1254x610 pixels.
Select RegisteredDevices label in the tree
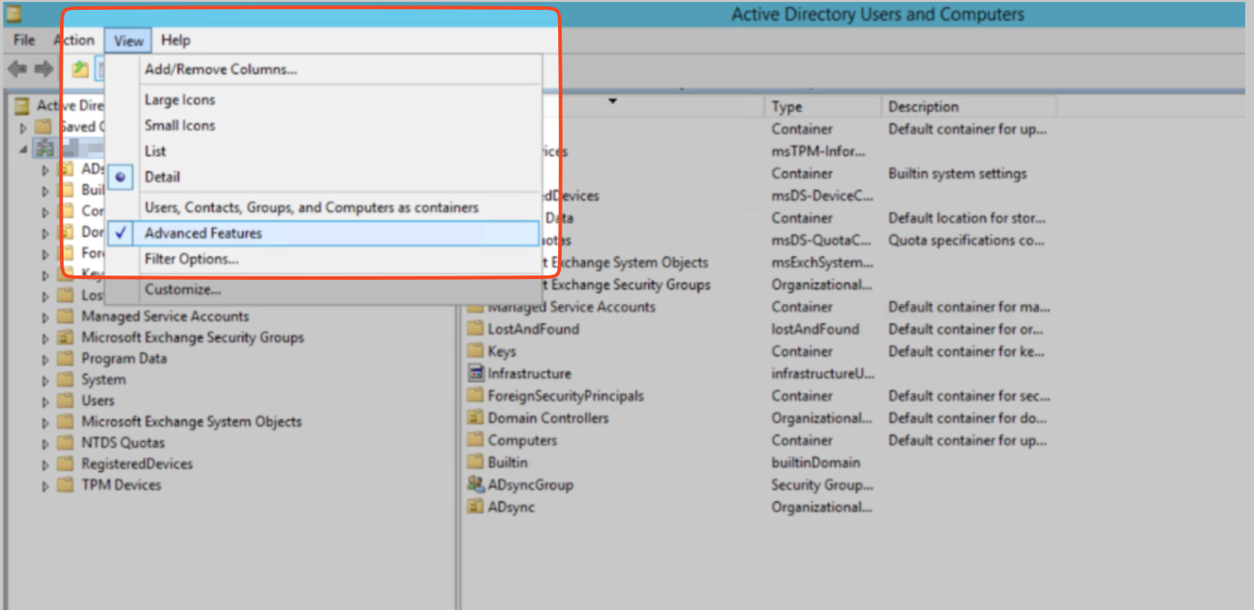click(137, 464)
